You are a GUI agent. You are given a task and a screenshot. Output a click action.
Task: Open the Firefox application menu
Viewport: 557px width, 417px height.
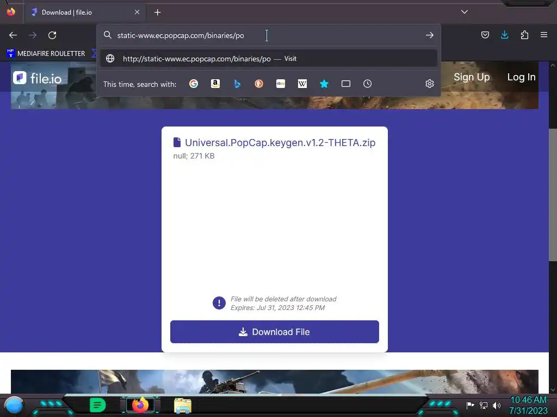tap(544, 35)
